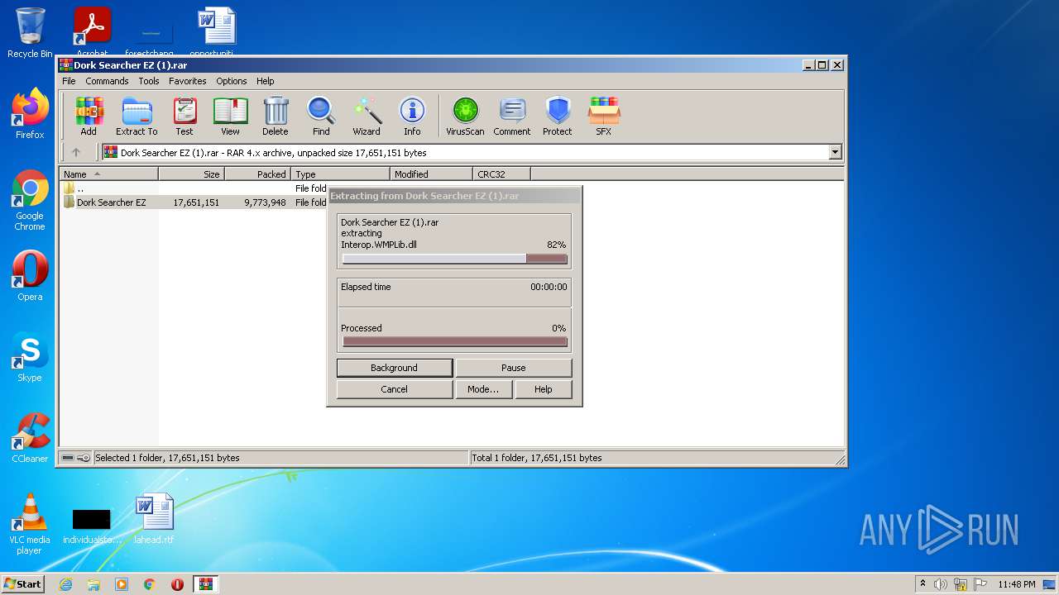Open the File menu
The image size is (1059, 595).
tap(69, 81)
